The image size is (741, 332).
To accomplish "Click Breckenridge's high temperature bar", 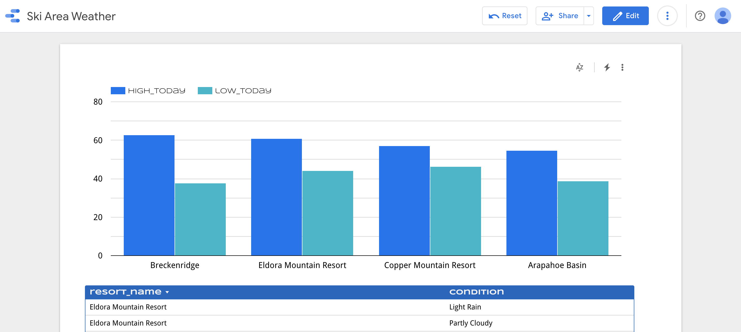I will (x=149, y=195).
